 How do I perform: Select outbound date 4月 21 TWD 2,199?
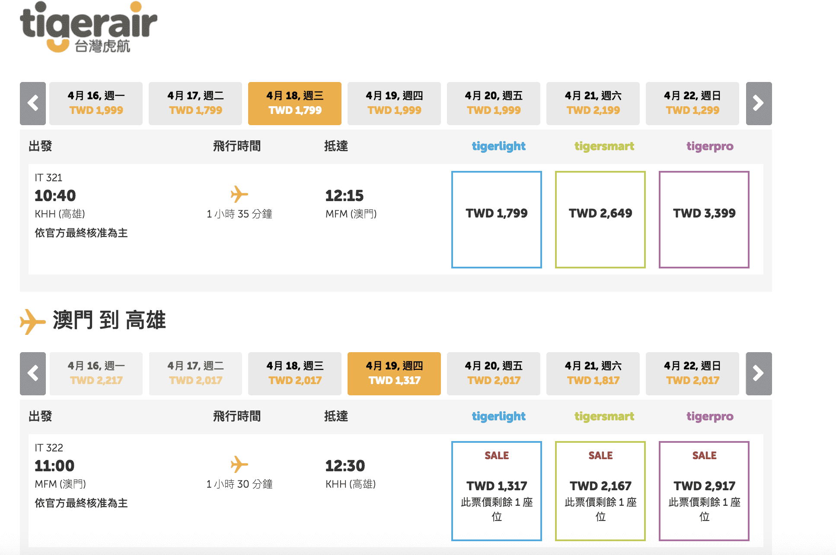pos(593,104)
